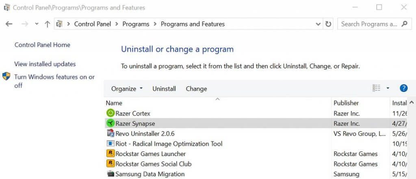Click the Revo Uninstaller icon
The width and height of the screenshot is (416, 179).
click(x=110, y=134)
